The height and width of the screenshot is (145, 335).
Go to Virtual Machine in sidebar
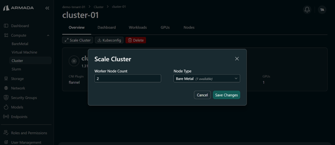point(24,52)
